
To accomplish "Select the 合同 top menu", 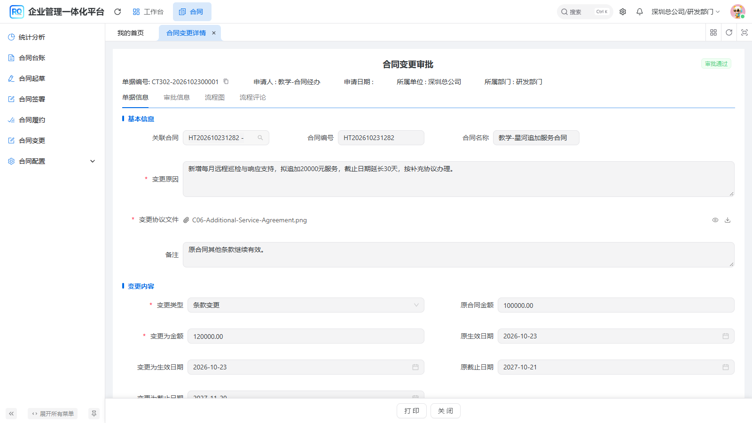I will point(192,12).
